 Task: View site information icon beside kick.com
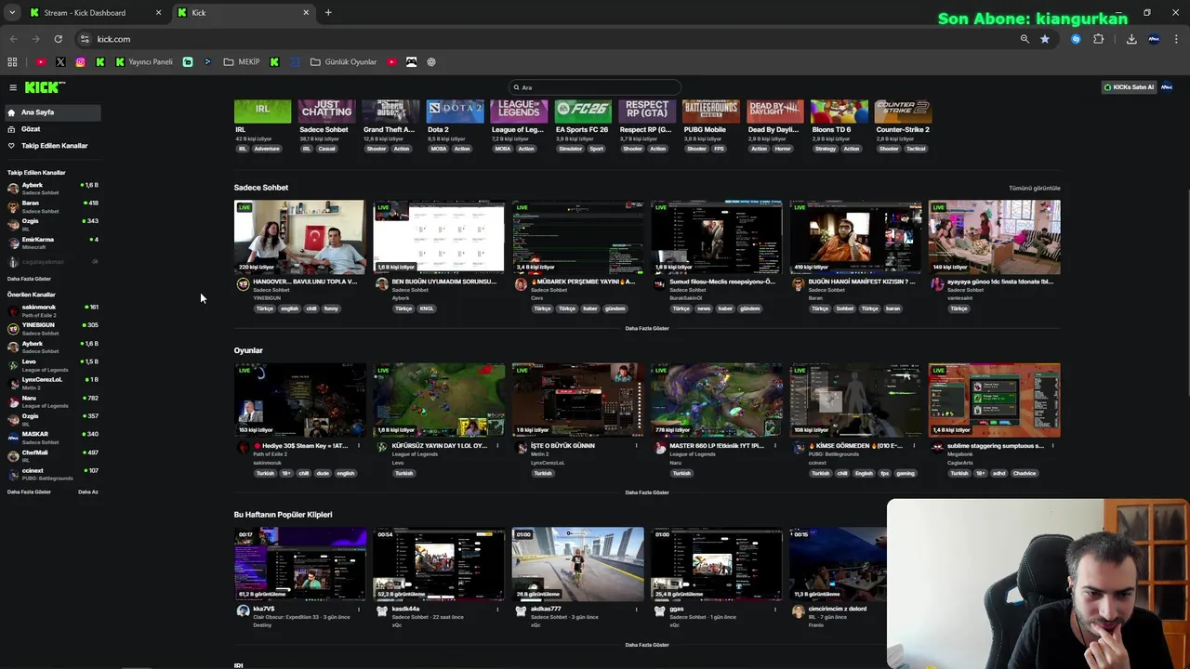click(85, 39)
